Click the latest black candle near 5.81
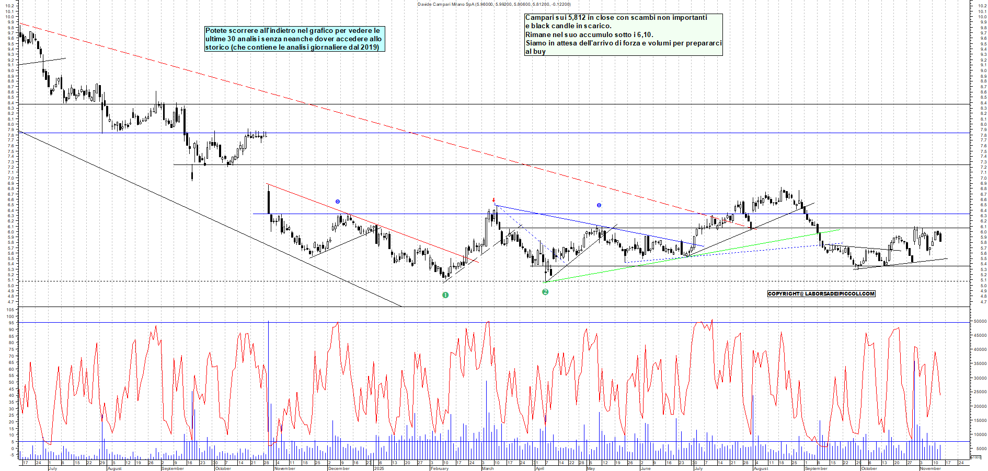 941,238
